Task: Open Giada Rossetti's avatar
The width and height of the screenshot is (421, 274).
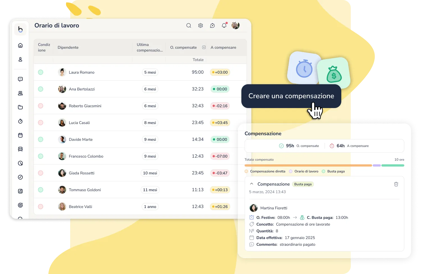Action: pos(62,173)
